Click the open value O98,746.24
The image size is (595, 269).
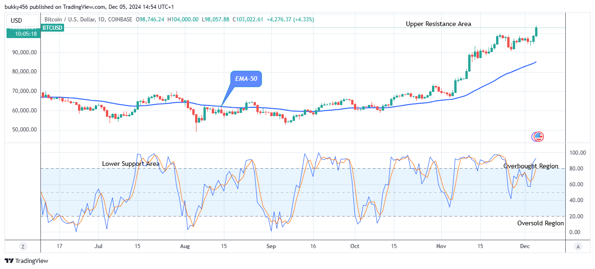150,20
